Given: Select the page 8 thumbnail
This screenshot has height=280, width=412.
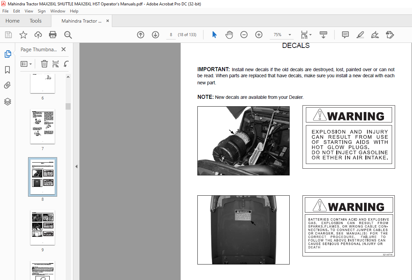Looking at the screenshot, I should pos(43,177).
